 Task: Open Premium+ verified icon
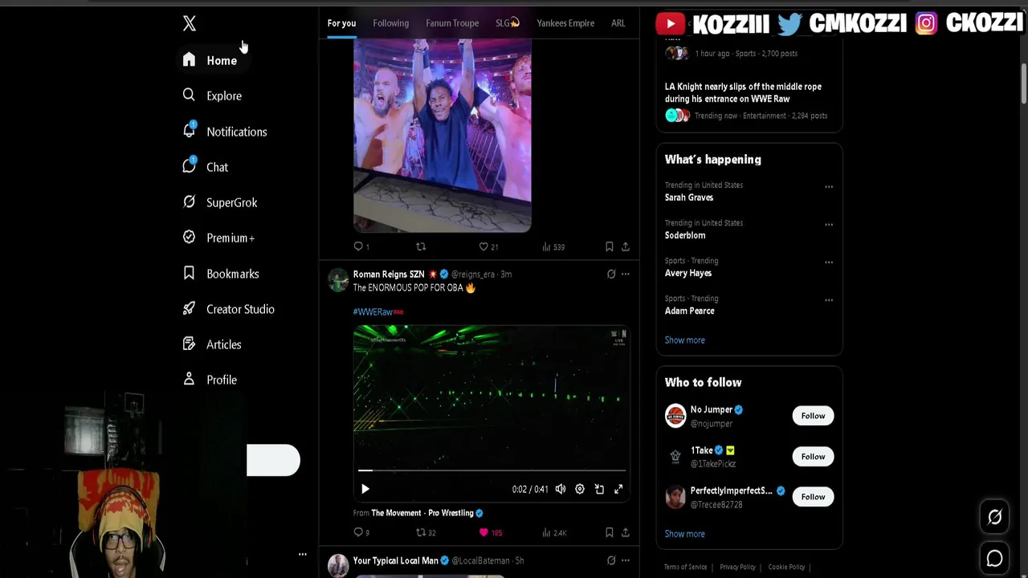pos(189,238)
